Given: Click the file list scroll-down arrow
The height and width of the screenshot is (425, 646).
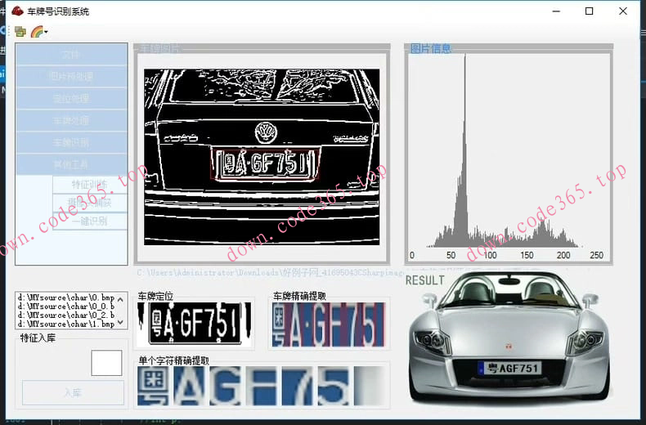Looking at the screenshot, I should (x=120, y=322).
